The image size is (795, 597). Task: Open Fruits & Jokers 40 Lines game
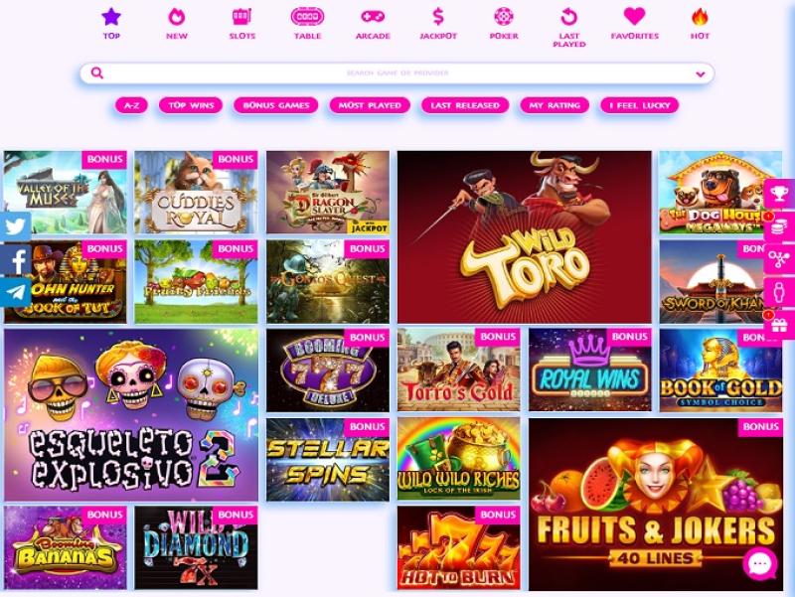pos(656,505)
